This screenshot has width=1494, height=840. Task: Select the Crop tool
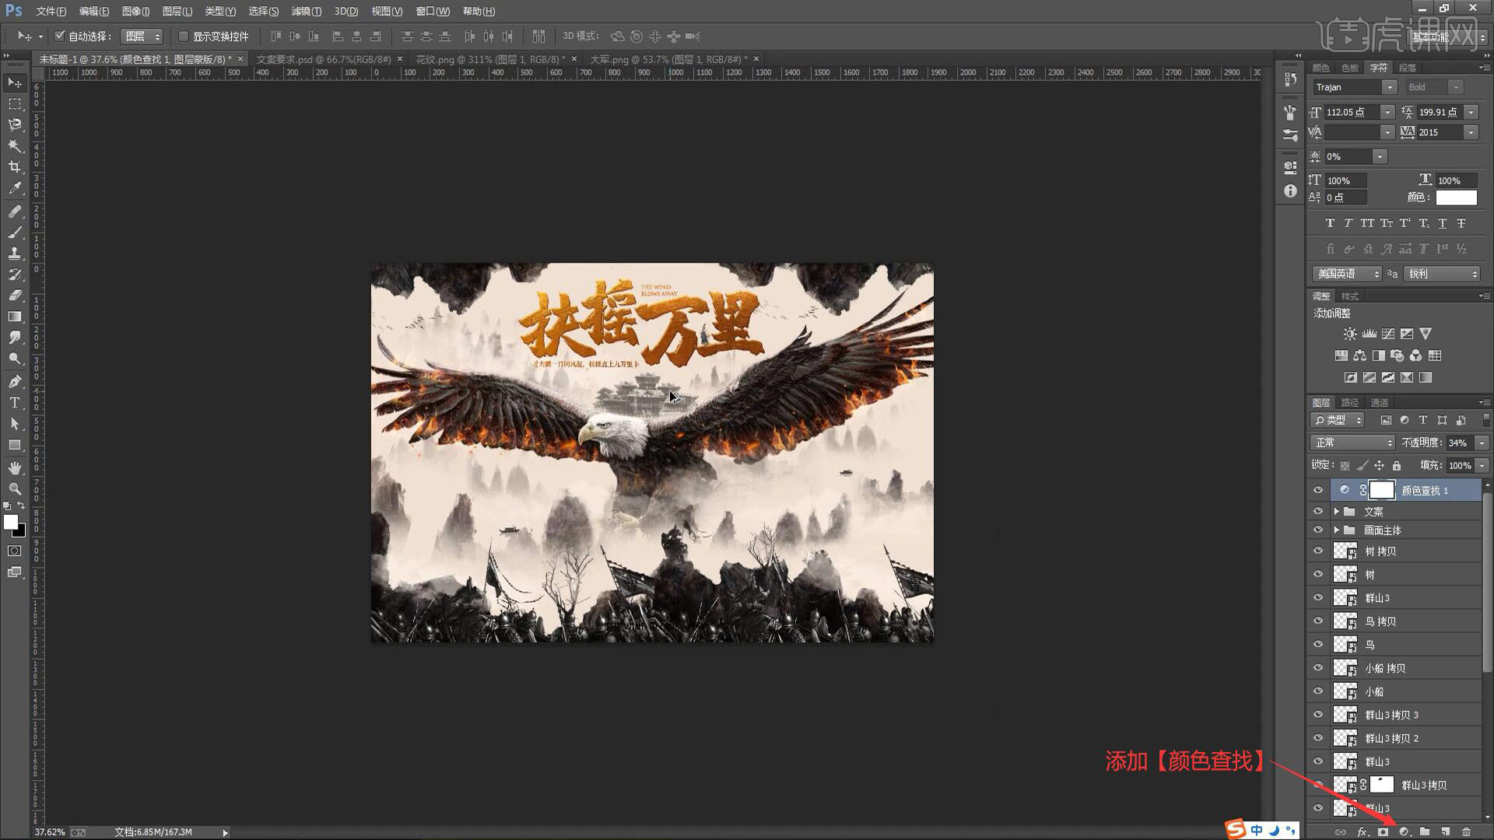[15, 166]
